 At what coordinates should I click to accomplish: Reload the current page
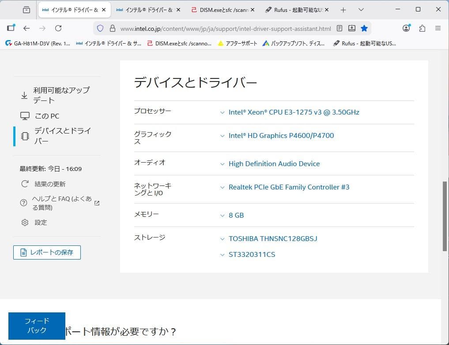coord(58,28)
